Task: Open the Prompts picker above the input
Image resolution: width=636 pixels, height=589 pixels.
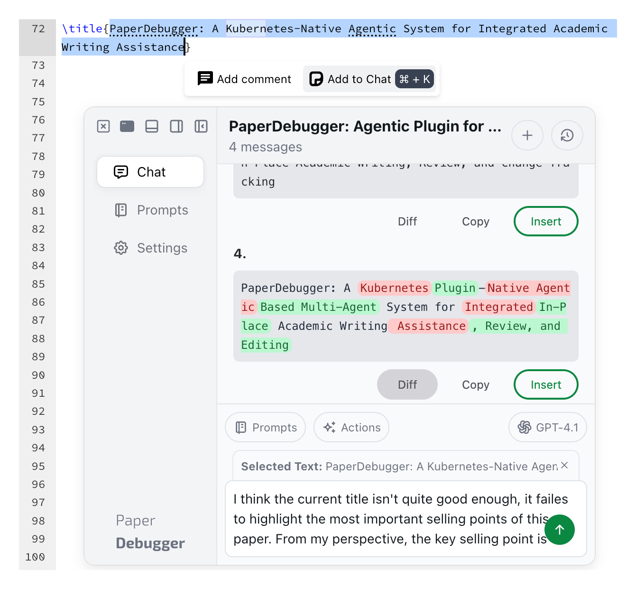Action: coord(265,427)
